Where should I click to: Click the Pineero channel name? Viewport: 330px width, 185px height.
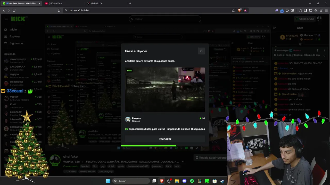click(x=136, y=118)
